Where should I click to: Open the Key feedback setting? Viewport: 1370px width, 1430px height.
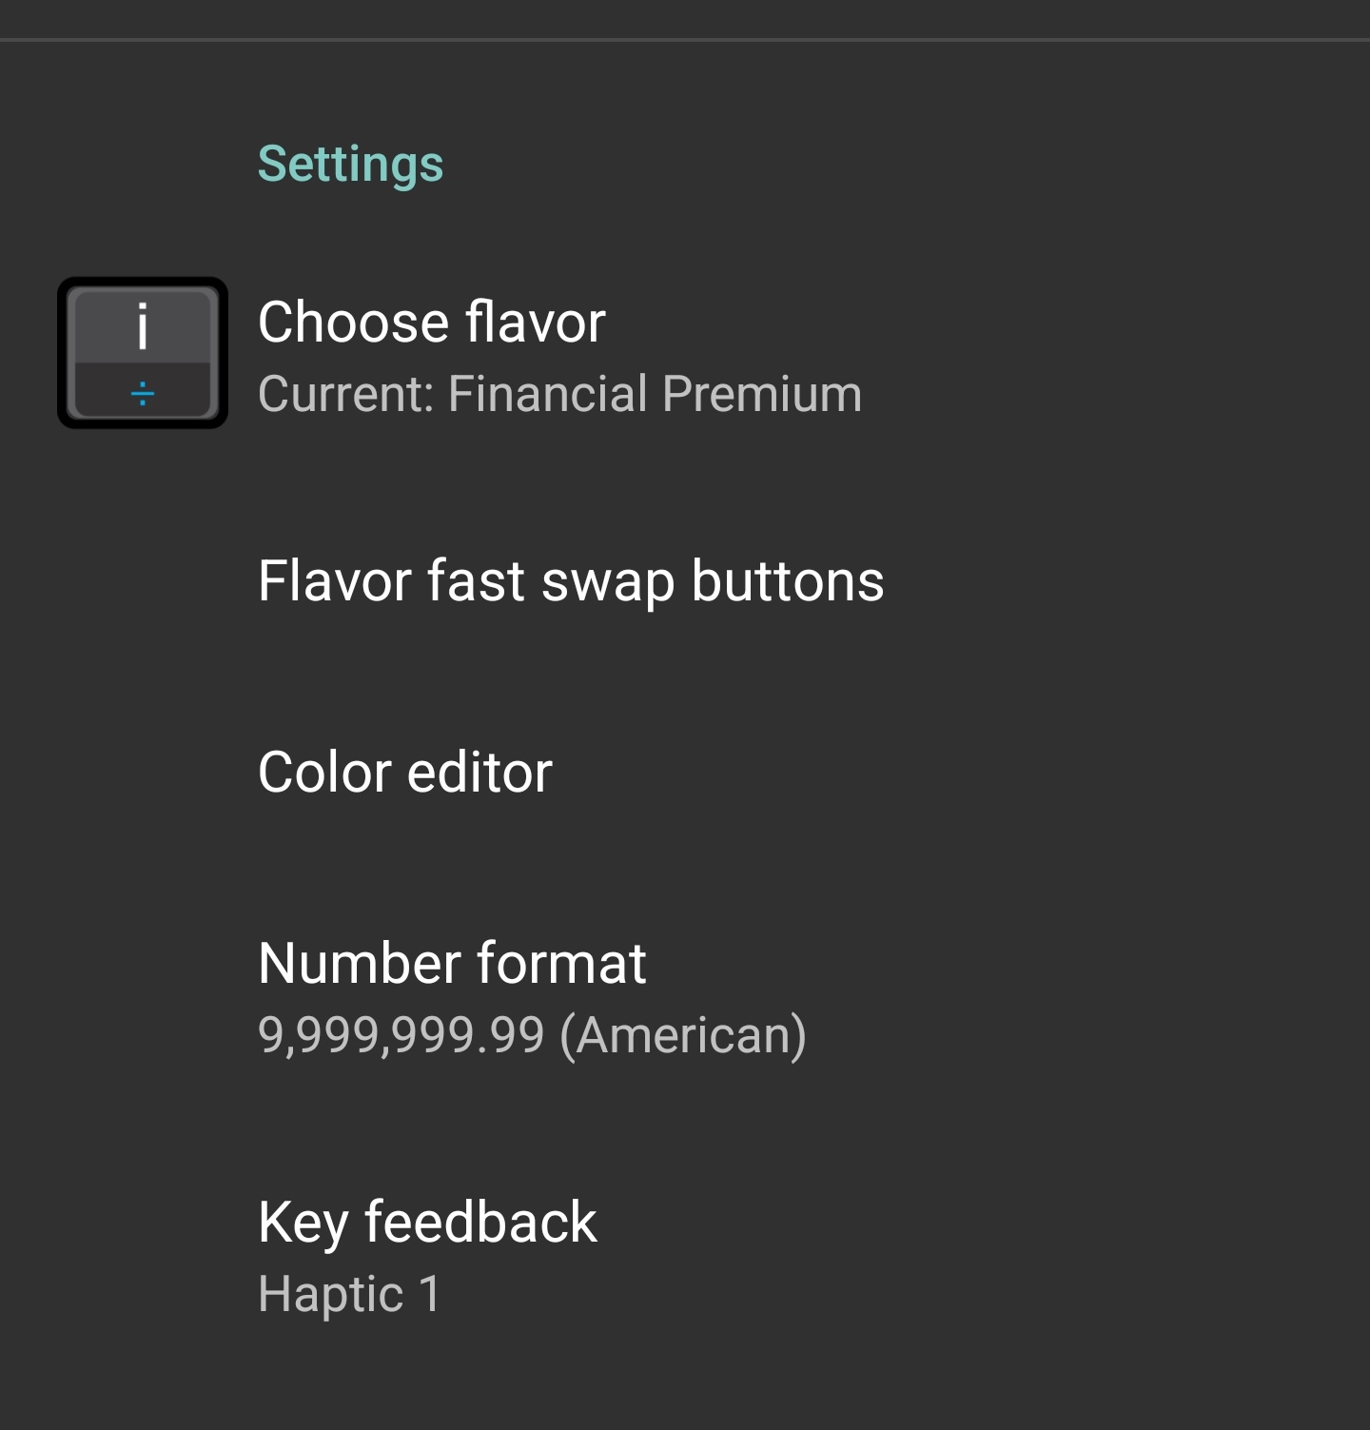(427, 1222)
